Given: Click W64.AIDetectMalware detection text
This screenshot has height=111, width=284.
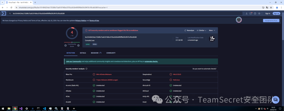Looking at the screenshot, I should click(x=104, y=74).
